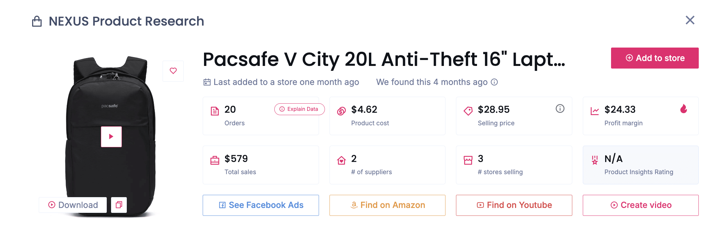Click the Add to store button
This screenshot has height=225, width=728.
(x=654, y=58)
